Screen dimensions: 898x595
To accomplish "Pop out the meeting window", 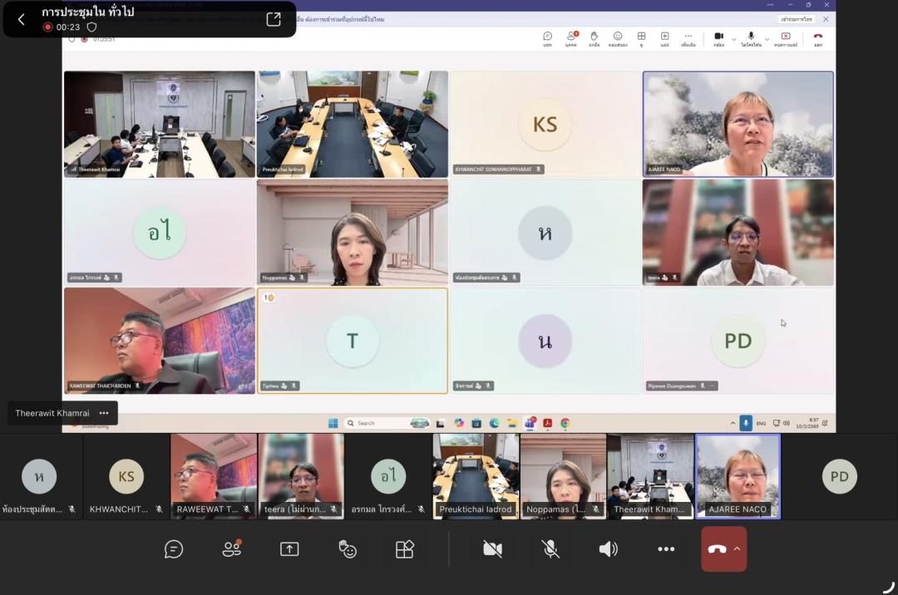I will click(x=274, y=19).
